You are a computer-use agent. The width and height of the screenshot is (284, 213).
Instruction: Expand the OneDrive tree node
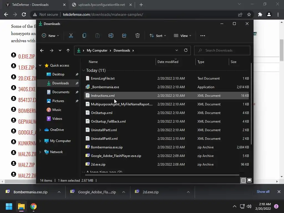[40, 130]
